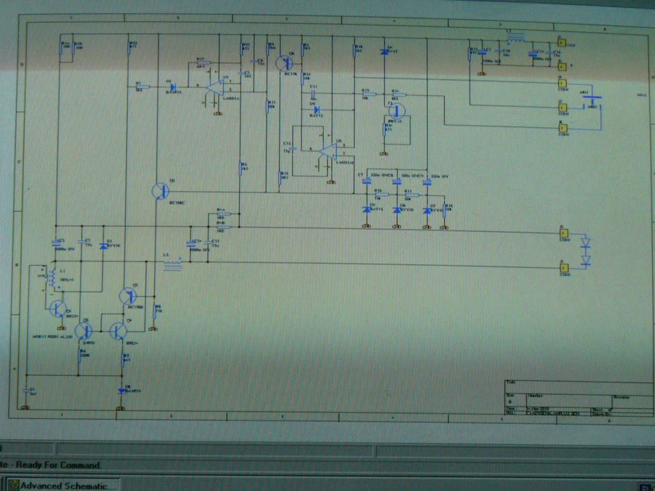Select the upper output diode at far right
Screen dimensions: 655x491
pos(586,241)
